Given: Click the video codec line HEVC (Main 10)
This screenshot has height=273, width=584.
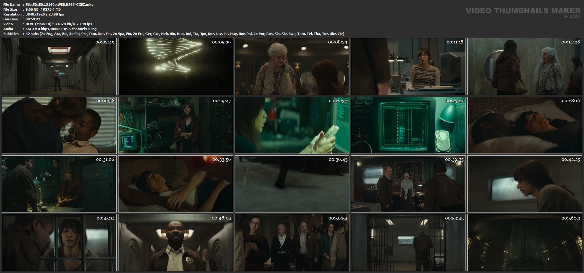Looking at the screenshot, I should pyautogui.click(x=59, y=24).
